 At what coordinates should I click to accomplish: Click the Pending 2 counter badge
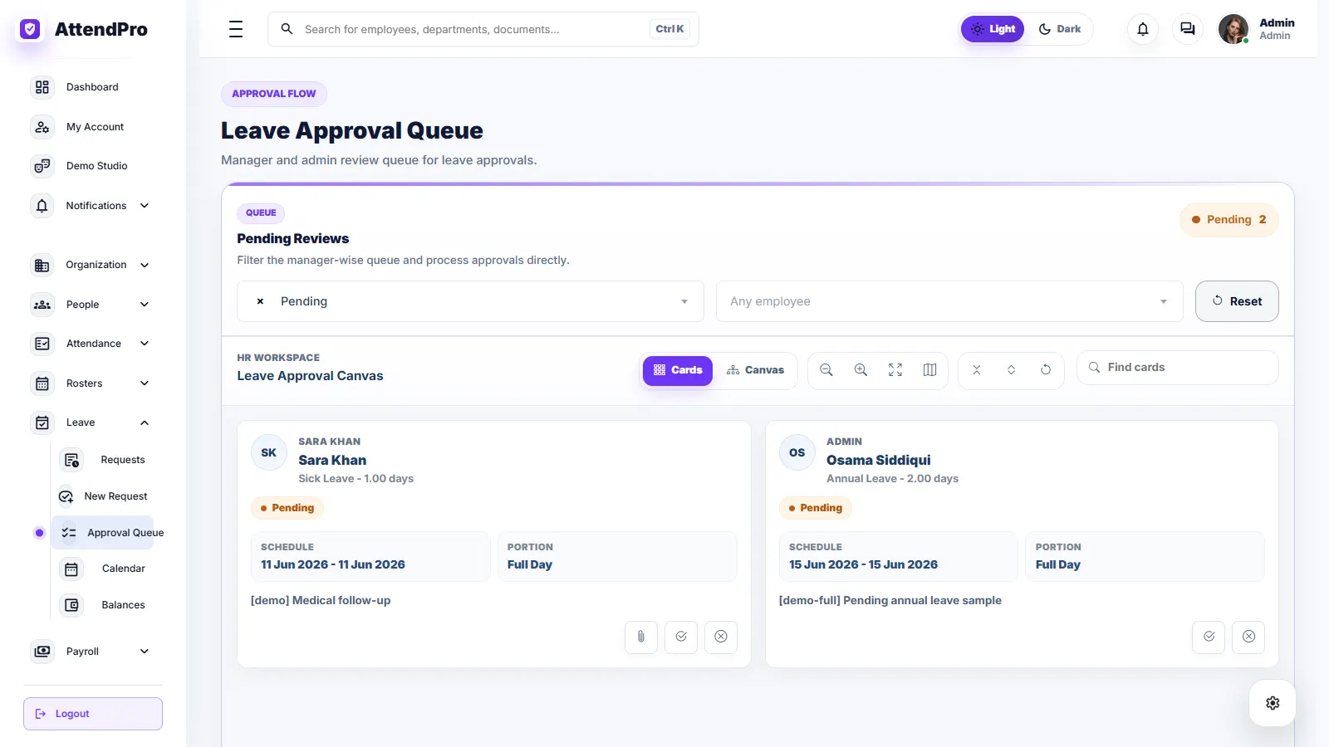(x=1229, y=220)
